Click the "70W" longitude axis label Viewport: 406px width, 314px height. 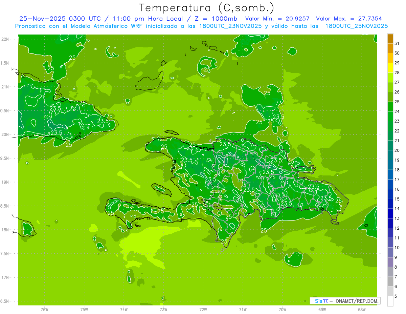pyautogui.click(x=283, y=310)
